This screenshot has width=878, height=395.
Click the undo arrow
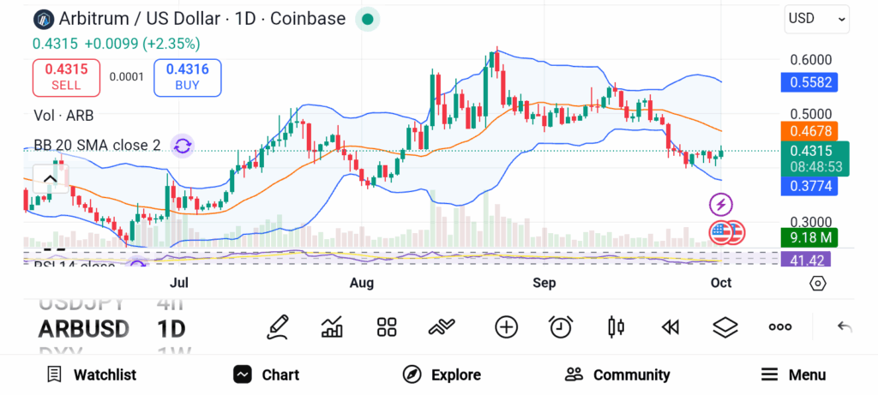pos(845,326)
